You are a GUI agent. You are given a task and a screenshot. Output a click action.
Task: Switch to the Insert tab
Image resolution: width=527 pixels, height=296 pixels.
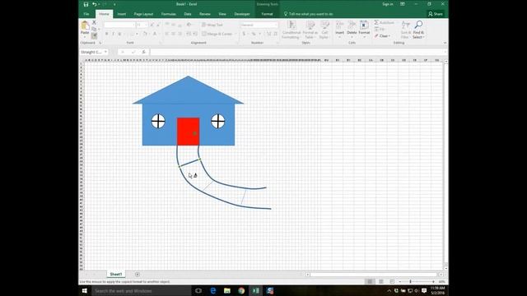tap(122, 14)
